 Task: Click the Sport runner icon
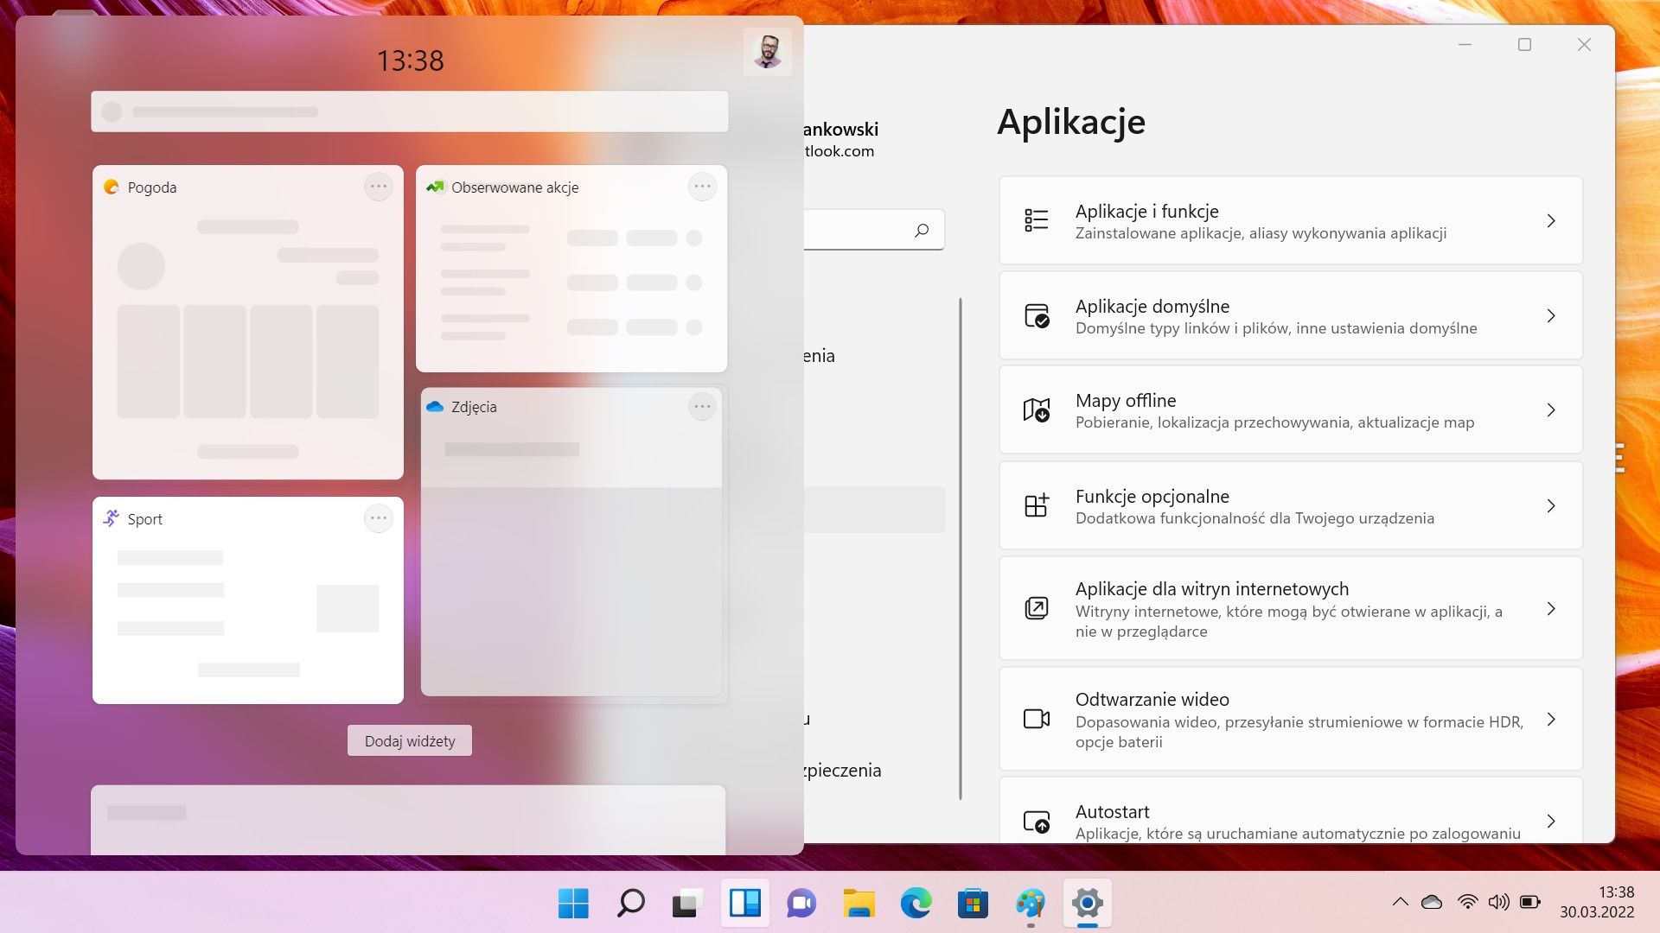click(x=112, y=518)
